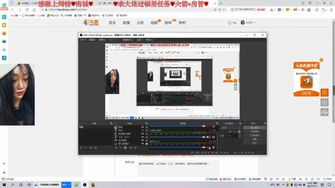Mute the 音频输出捕获 mixer channel
The image size is (335, 188).
pyautogui.click(x=208, y=137)
